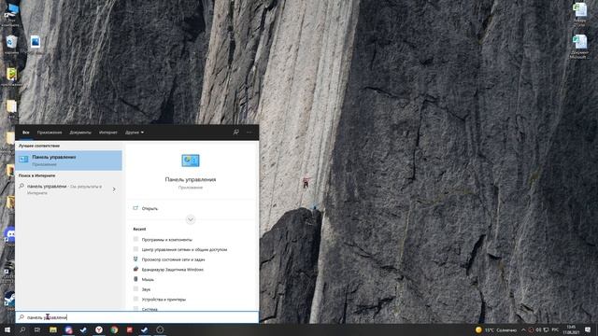Click the purple app icon next to File Explorer

(x=68, y=329)
